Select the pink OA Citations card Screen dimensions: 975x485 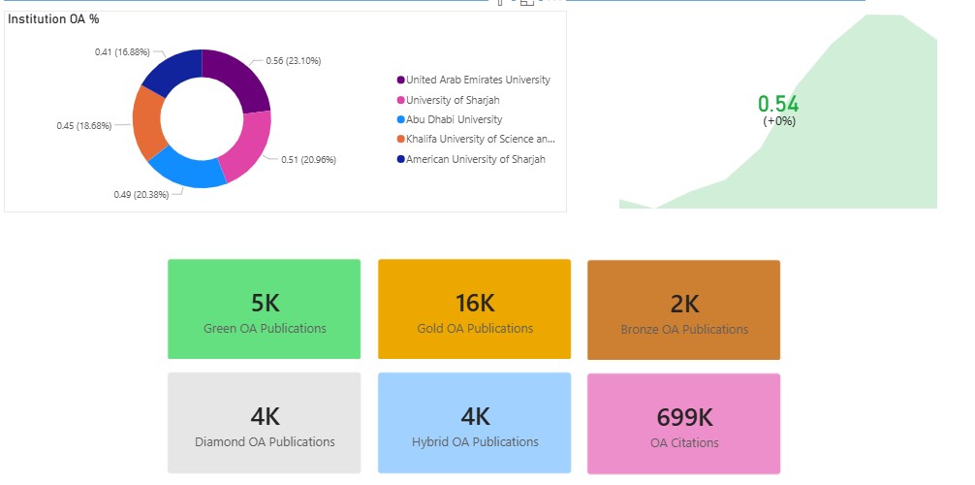coord(683,424)
